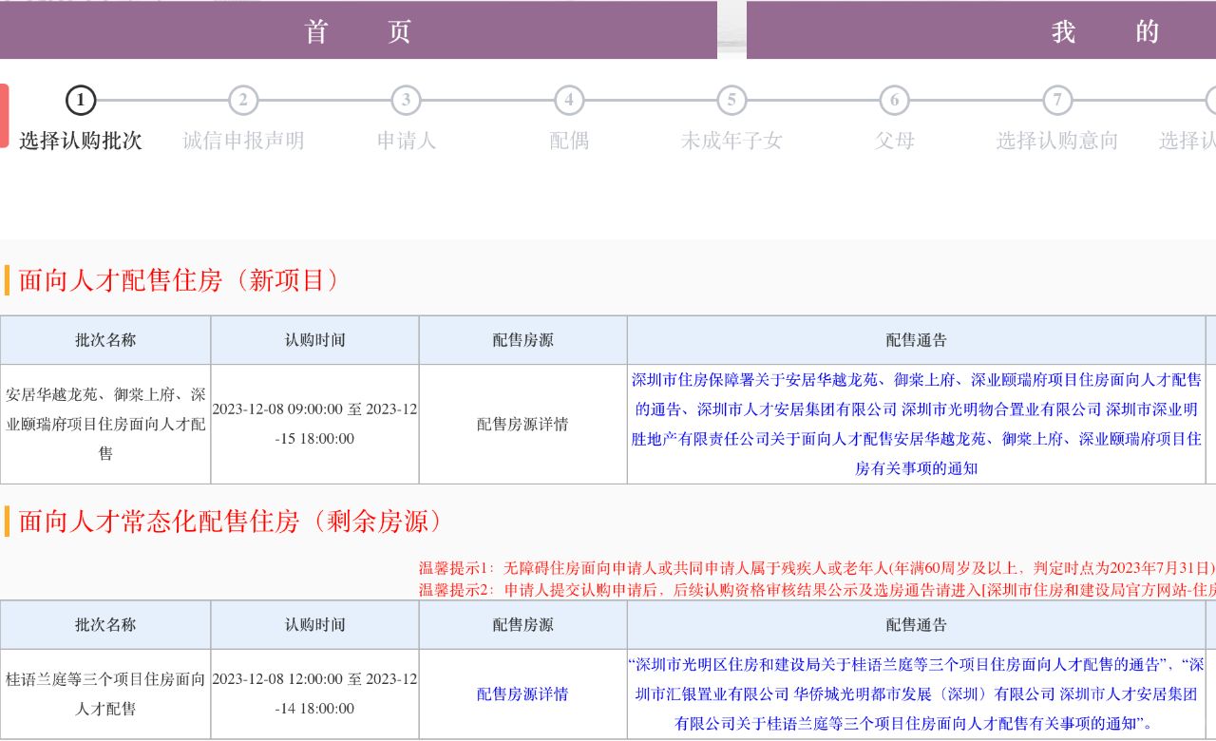1216x741 pixels.
Task: Click the numbered step circle 2
Action: tap(243, 100)
